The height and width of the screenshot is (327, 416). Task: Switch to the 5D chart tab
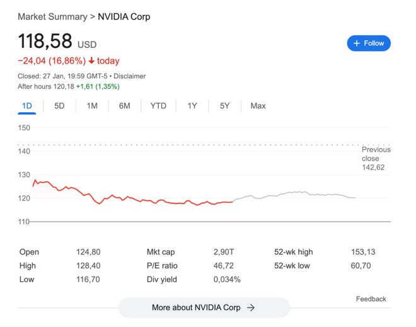coord(59,106)
